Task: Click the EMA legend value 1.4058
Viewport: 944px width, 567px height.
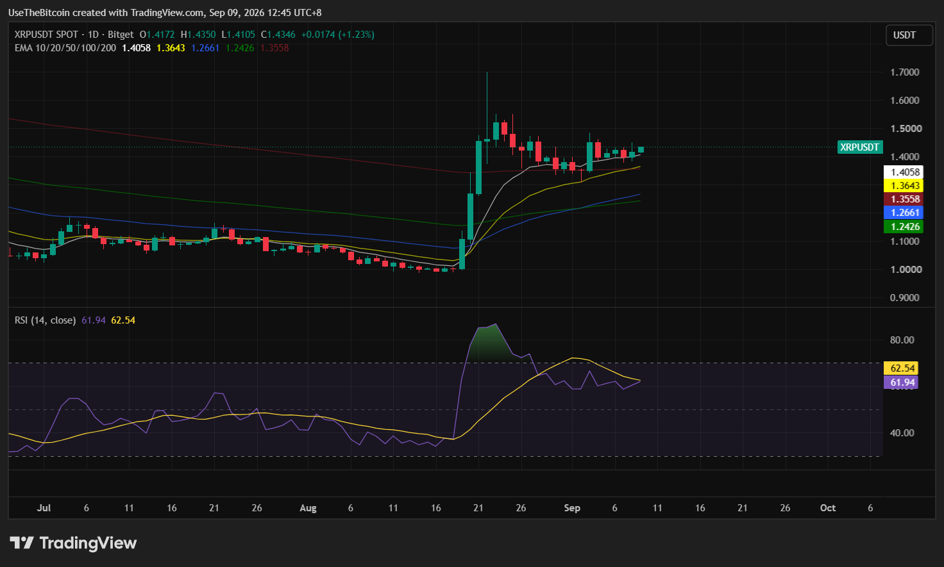Action: [x=137, y=48]
